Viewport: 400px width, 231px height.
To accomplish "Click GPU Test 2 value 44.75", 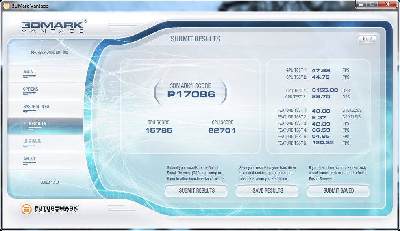I will (321, 77).
